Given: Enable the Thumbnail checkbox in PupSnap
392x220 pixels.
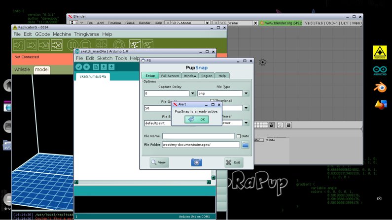Looking at the screenshot, I should 212,100.
